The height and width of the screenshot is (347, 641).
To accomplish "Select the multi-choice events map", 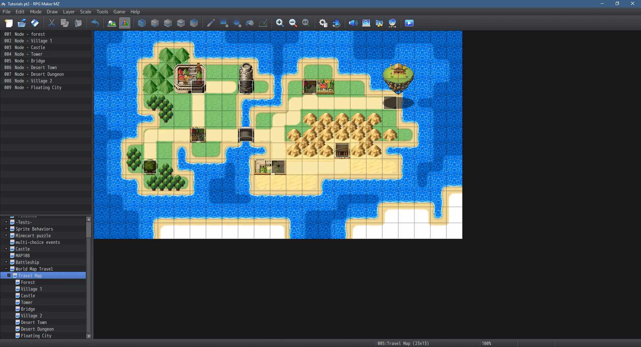I will coord(38,242).
